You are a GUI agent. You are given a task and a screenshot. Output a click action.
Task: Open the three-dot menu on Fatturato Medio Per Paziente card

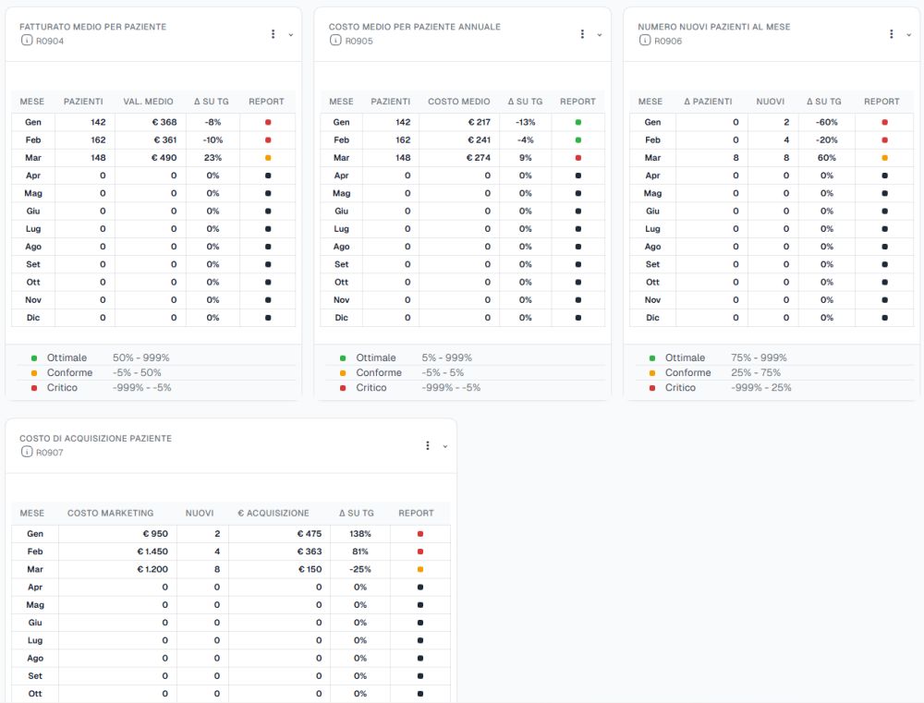(273, 34)
